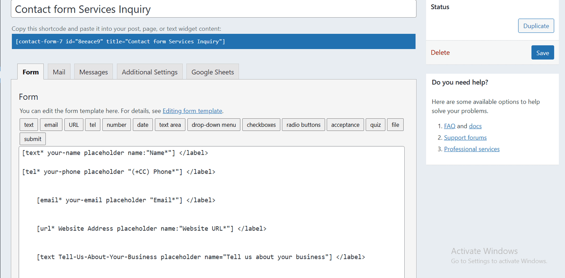
Task: Go to Additional Settings tab
Action: (150, 72)
